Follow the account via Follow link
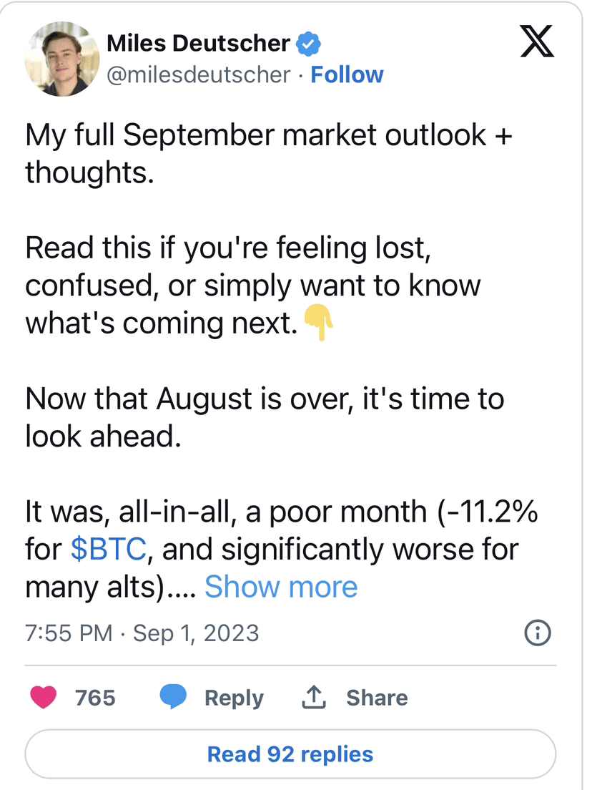Viewport: 592px width, 790px height. 347,75
